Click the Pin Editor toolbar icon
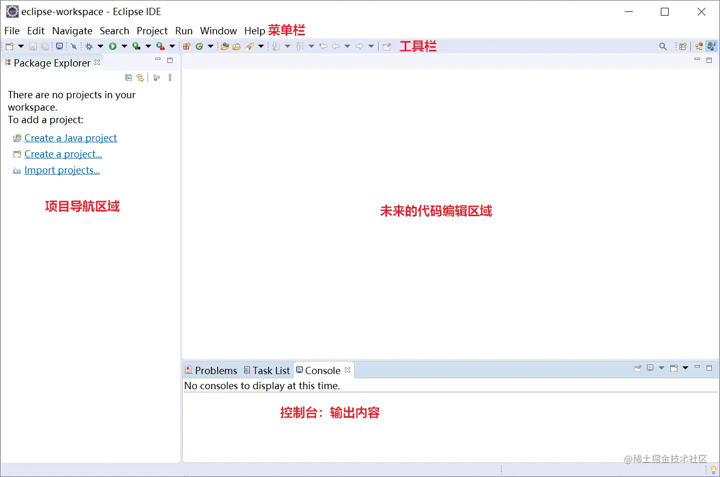The height and width of the screenshot is (477, 720). (387, 46)
